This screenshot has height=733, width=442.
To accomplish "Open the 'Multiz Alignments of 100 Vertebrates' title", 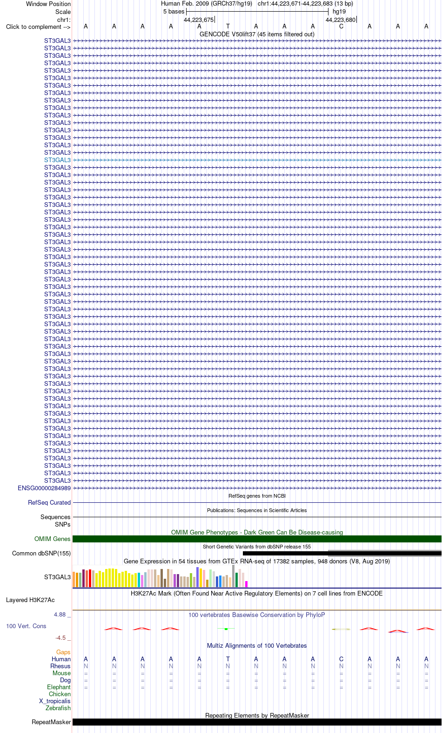I will (257, 645).
